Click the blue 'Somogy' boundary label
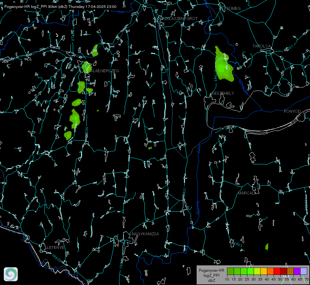 pos(197,208)
